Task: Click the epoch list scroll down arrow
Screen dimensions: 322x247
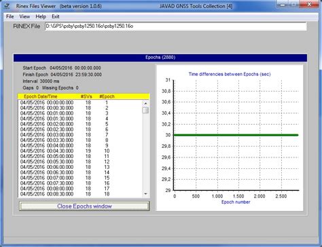Action: [x=145, y=194]
